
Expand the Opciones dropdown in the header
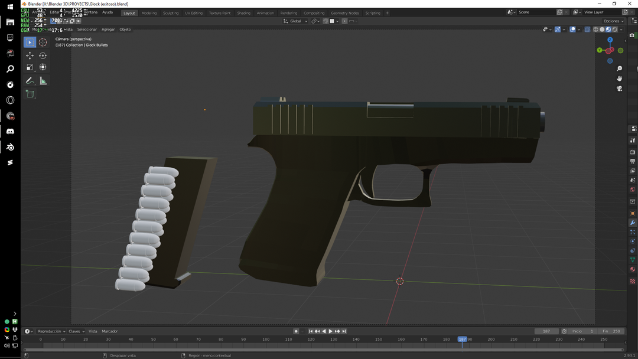(x=613, y=21)
